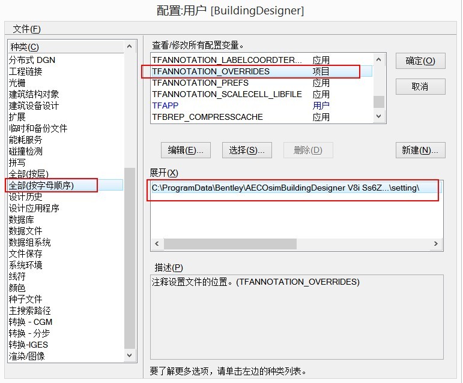Select category 转换 - CGM

tap(65, 322)
